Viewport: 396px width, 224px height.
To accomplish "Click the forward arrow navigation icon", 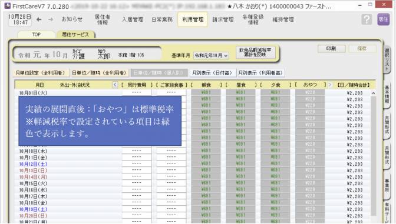I will (x=51, y=19).
